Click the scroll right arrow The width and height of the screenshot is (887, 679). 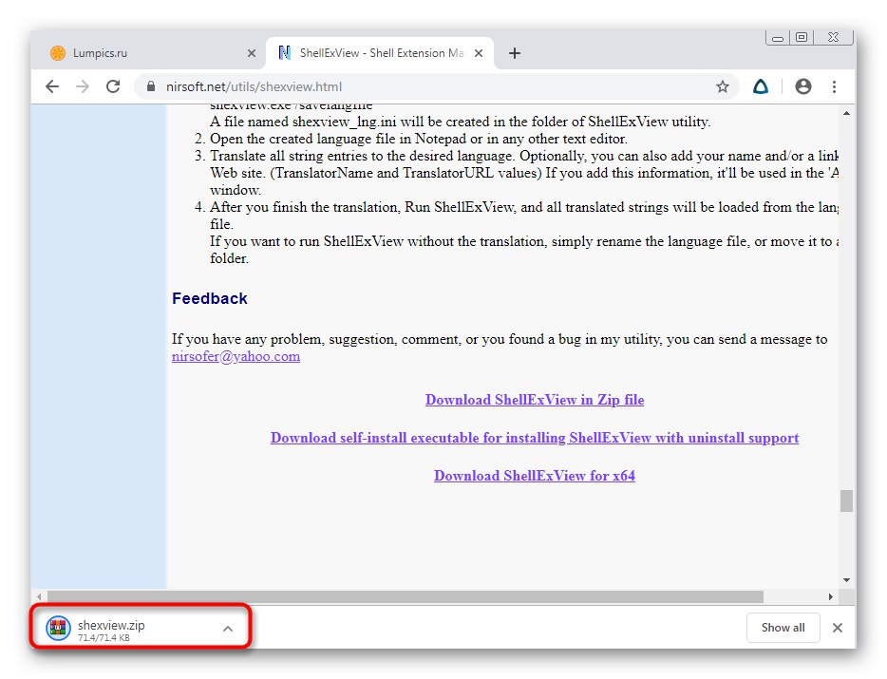830,597
